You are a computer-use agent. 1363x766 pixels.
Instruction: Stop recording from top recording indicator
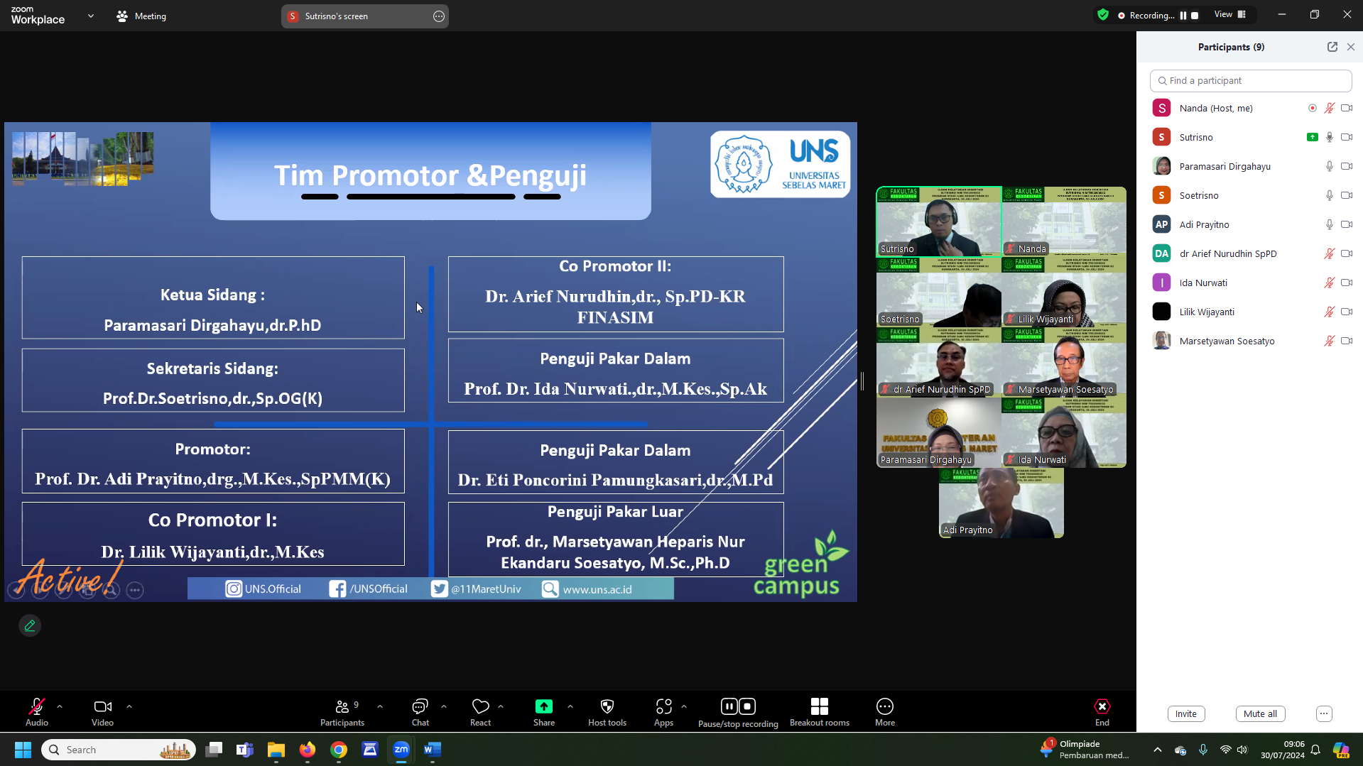click(1195, 16)
